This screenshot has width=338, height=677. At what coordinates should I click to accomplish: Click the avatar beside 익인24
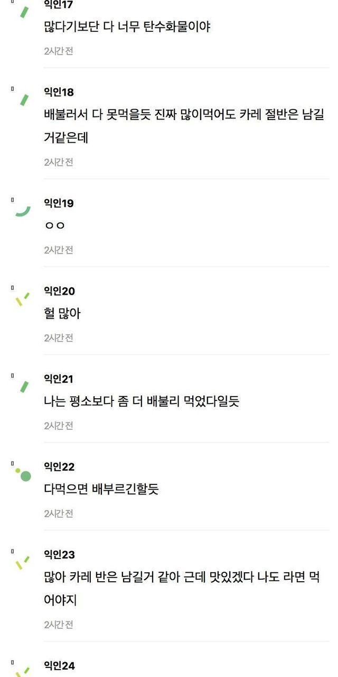coord(22,671)
